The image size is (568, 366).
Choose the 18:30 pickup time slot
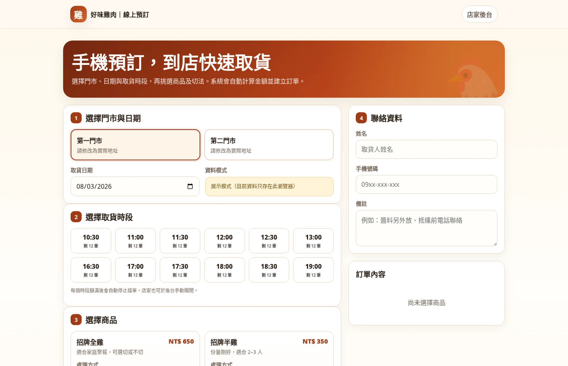pyautogui.click(x=269, y=270)
